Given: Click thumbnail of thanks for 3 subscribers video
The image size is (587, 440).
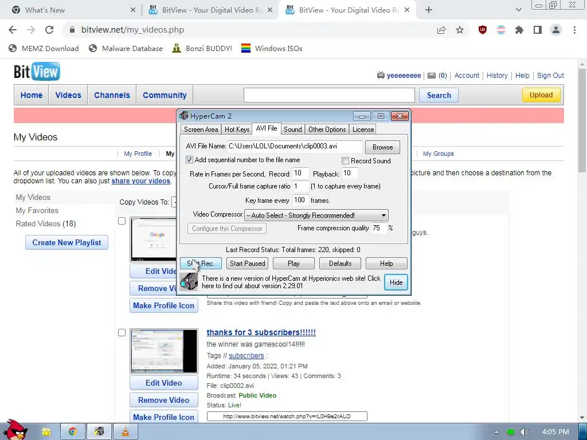Looking at the screenshot, I should [163, 351].
